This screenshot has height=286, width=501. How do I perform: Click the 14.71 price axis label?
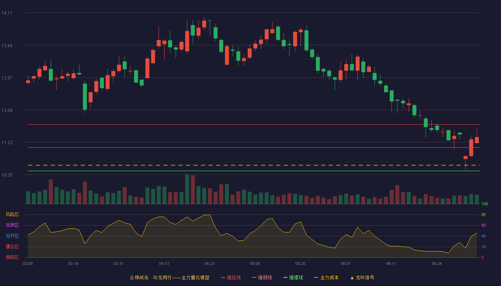pos(7,13)
